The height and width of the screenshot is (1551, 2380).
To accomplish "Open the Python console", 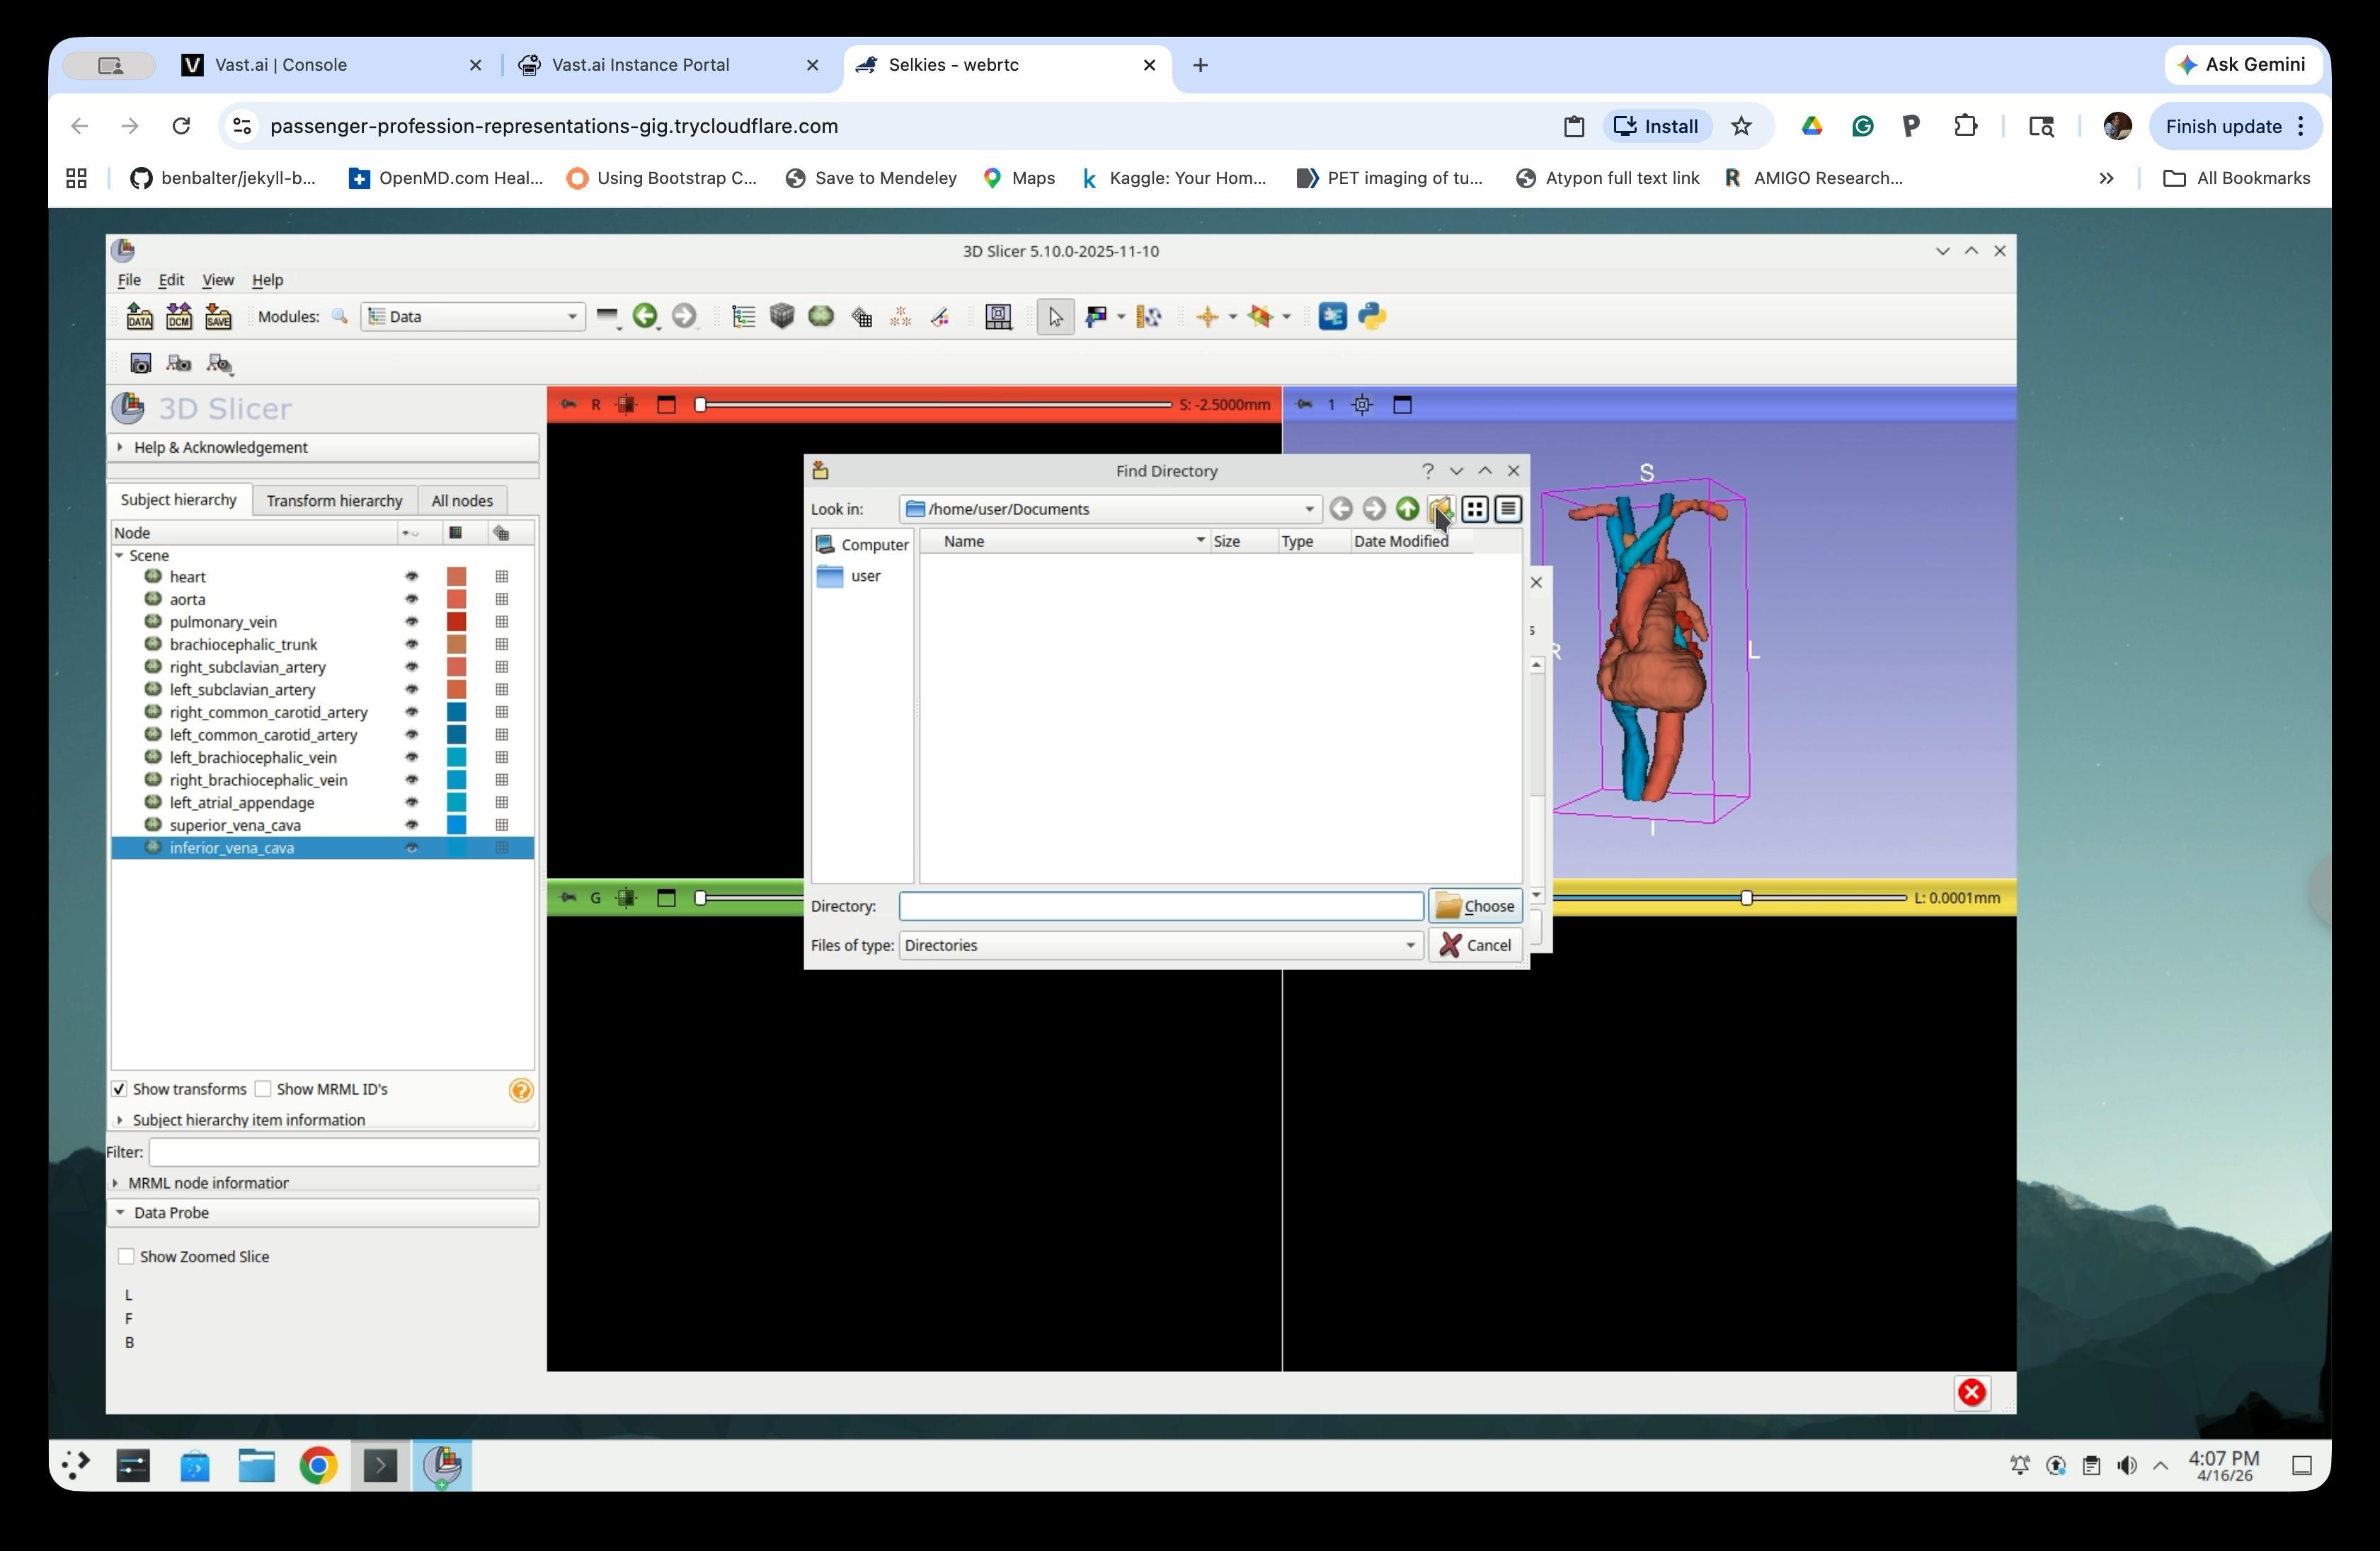I will coord(1372,316).
